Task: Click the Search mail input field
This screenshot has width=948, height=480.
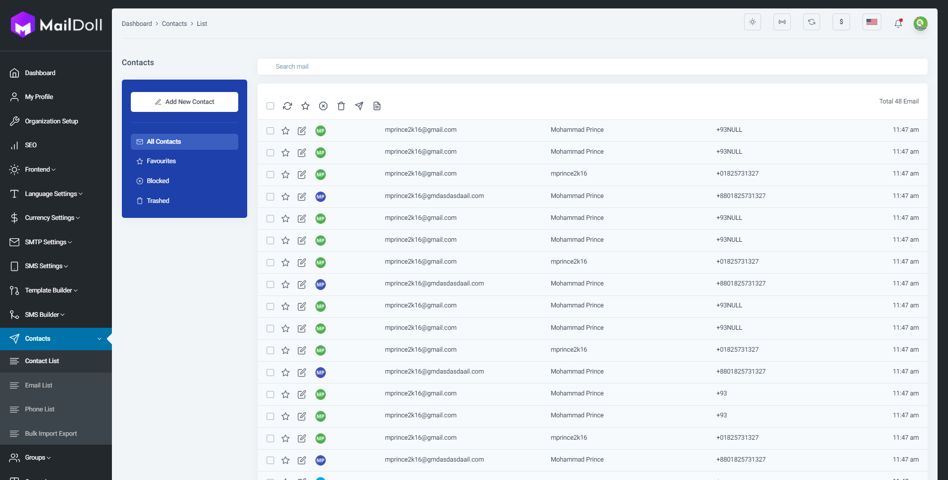Action: (x=592, y=67)
